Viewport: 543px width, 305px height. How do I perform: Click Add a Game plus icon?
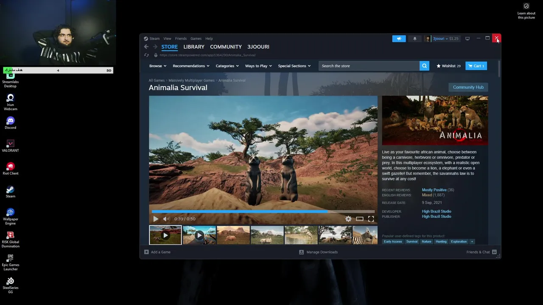click(146, 252)
